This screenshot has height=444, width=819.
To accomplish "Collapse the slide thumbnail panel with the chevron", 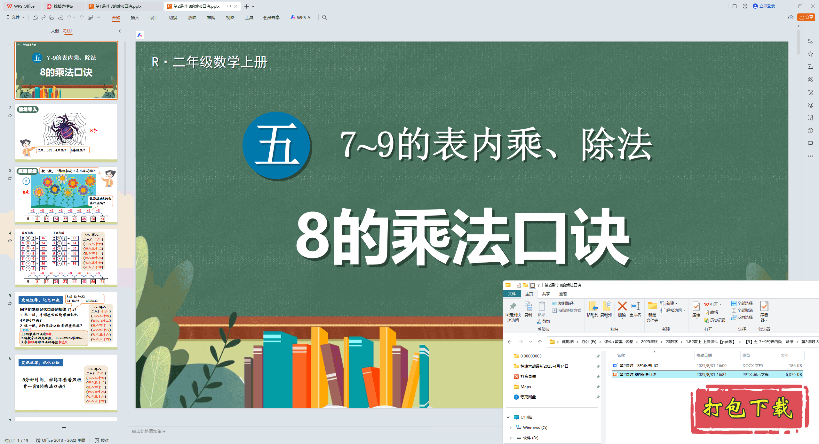I will point(120,31).
